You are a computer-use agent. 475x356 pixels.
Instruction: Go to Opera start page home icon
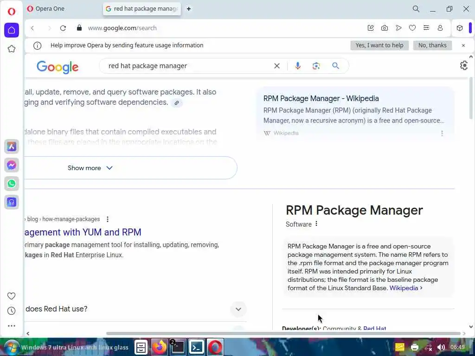tap(12, 30)
